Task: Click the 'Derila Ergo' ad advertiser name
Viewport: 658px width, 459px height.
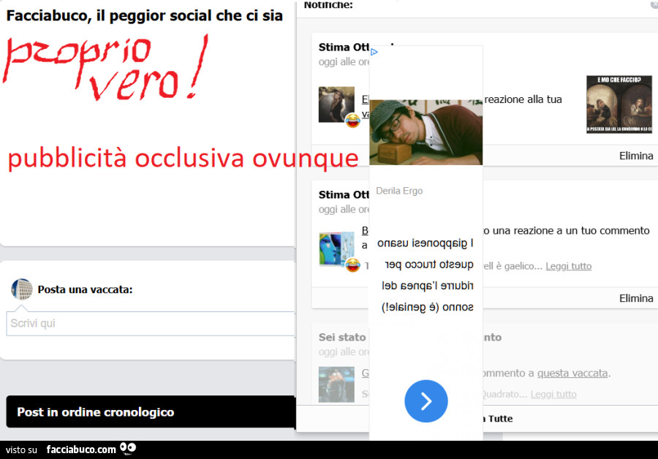Action: point(399,191)
